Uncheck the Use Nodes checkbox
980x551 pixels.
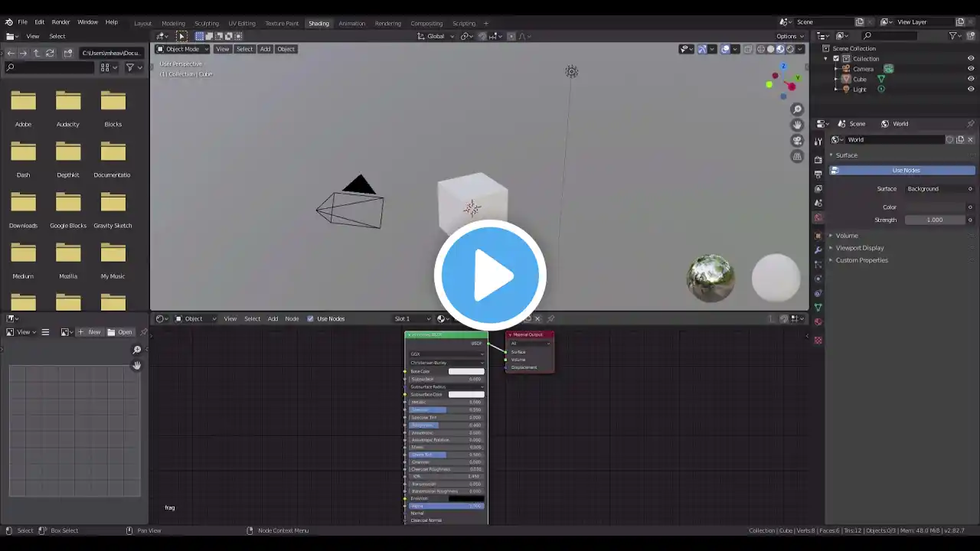[x=310, y=319]
